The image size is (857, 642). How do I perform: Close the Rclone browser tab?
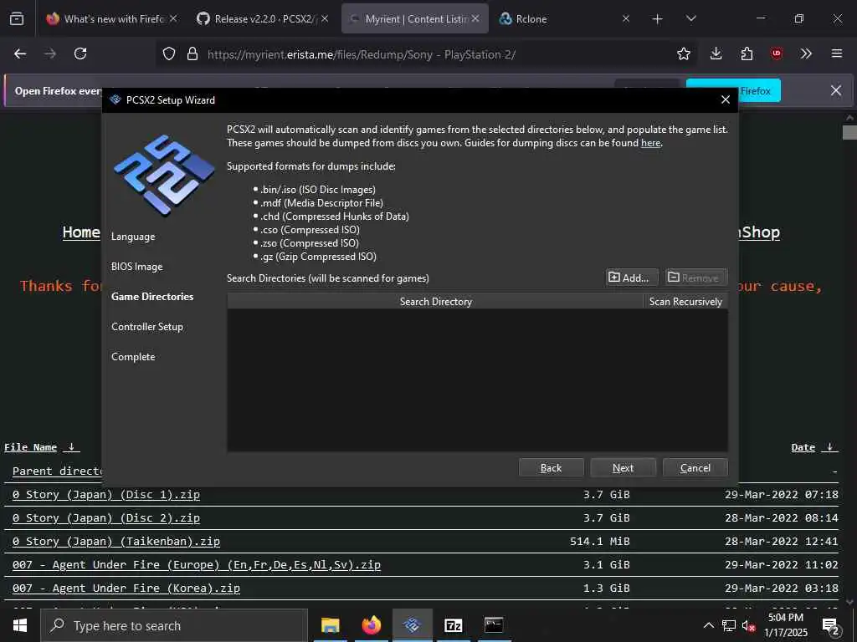coord(626,18)
